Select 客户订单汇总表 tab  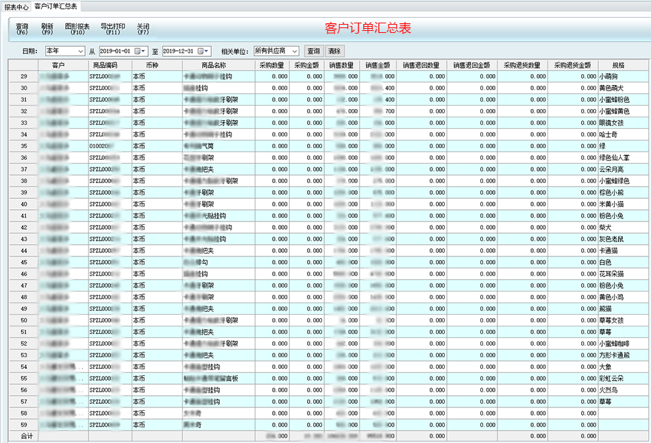pos(56,6)
